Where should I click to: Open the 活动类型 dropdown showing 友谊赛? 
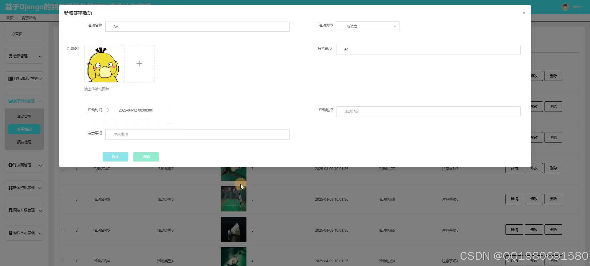pos(368,26)
